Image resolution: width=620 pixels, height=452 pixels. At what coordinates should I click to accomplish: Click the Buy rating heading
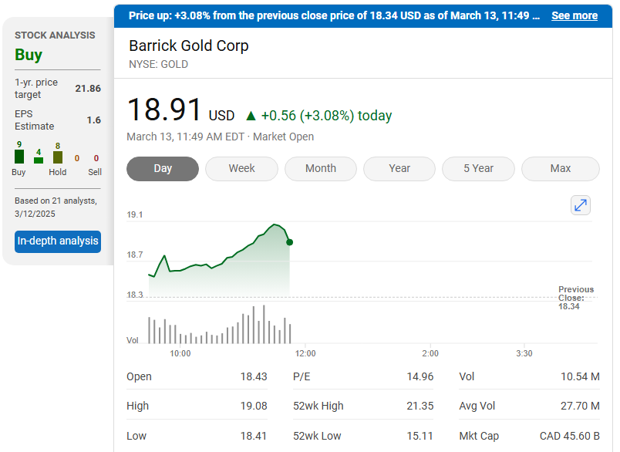click(29, 55)
